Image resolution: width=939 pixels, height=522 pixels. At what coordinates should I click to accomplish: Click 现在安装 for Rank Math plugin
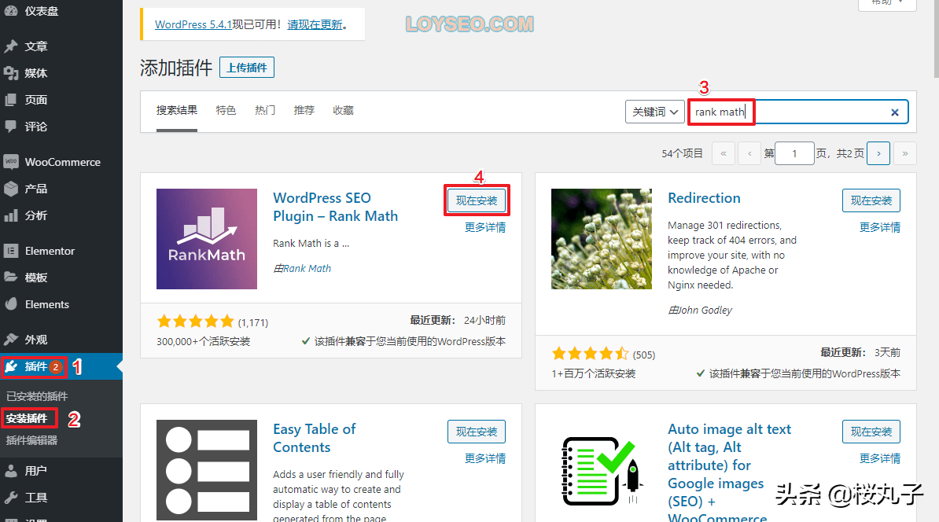[x=477, y=200]
